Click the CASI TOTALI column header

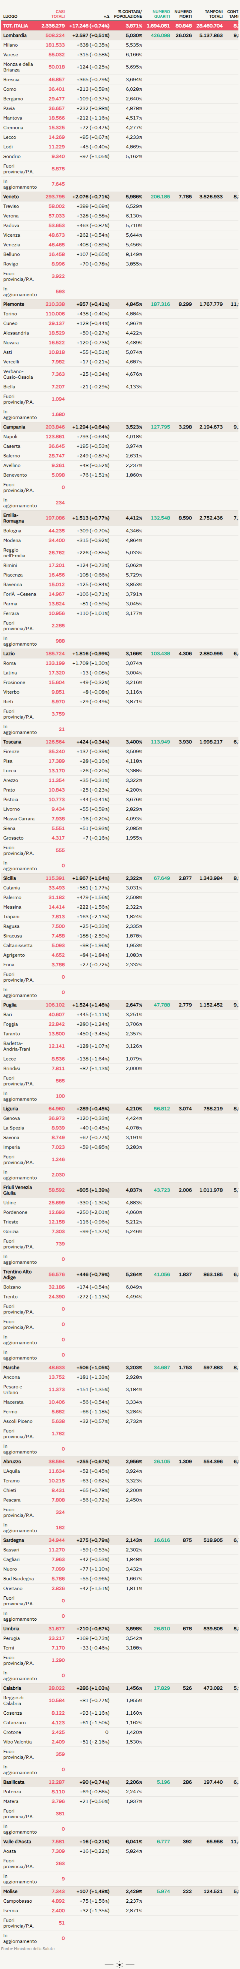click(58, 14)
